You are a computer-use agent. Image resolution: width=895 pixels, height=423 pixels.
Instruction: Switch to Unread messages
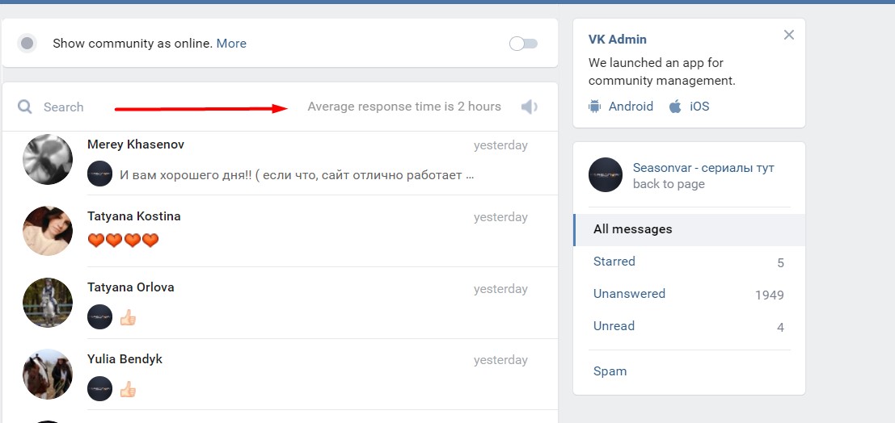pyautogui.click(x=689, y=326)
